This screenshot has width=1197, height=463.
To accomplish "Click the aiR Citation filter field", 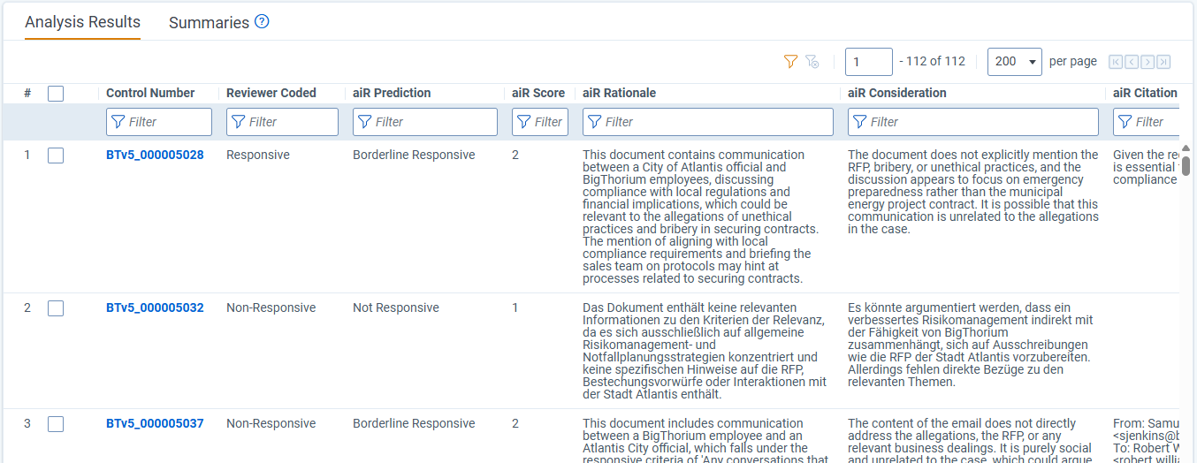I will click(x=1146, y=122).
